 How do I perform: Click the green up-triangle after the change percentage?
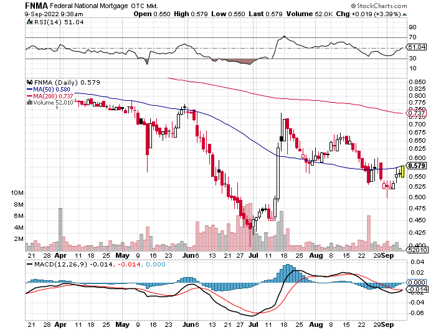(404, 14)
